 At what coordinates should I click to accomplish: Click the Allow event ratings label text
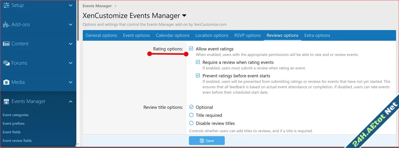215,49
